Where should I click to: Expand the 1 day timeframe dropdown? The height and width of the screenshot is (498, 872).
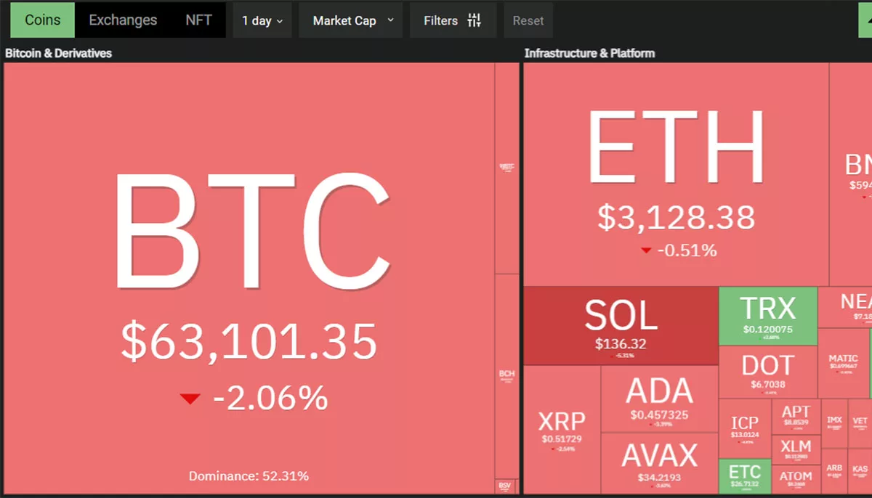pyautogui.click(x=262, y=20)
